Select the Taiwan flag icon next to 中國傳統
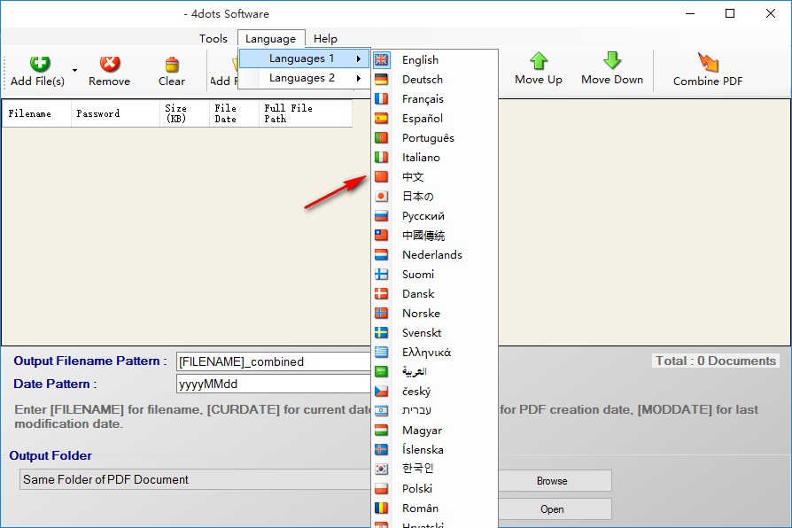This screenshot has height=528, width=792. click(x=381, y=236)
